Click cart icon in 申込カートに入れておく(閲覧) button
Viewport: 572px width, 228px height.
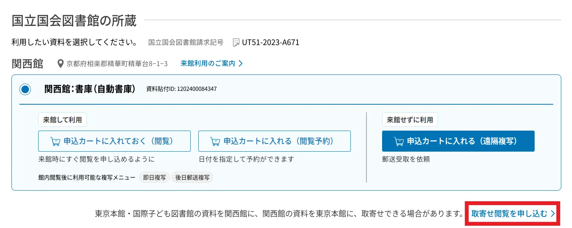click(55, 141)
